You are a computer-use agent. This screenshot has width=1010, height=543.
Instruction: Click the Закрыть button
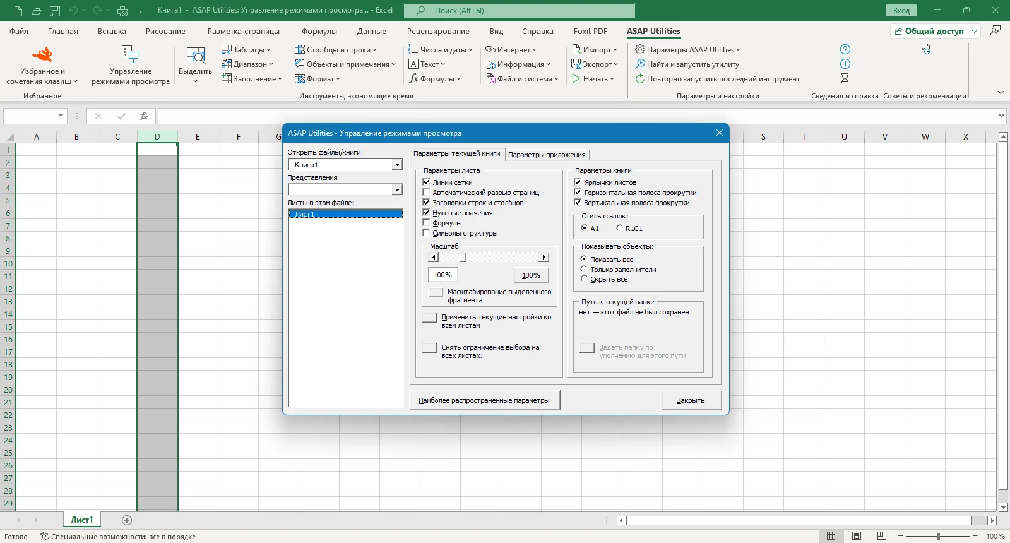point(691,400)
